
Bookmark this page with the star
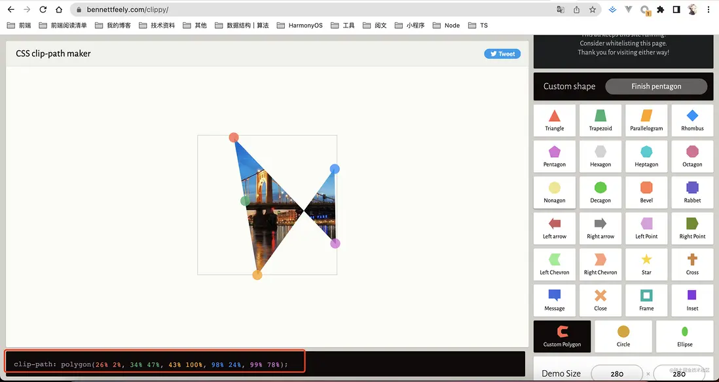(x=593, y=9)
